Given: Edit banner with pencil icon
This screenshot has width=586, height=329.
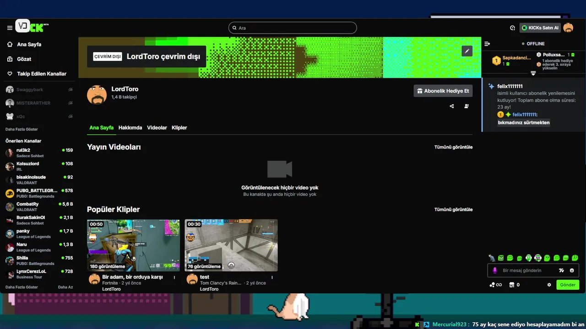Looking at the screenshot, I should 467,51.
